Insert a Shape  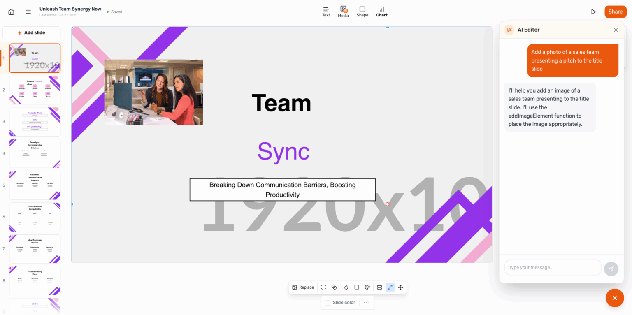click(362, 12)
